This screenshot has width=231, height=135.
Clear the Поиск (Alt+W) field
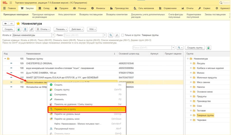105,35
